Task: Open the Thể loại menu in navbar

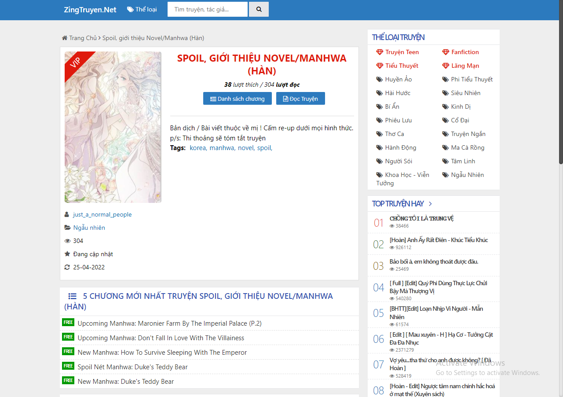Action: tap(142, 9)
